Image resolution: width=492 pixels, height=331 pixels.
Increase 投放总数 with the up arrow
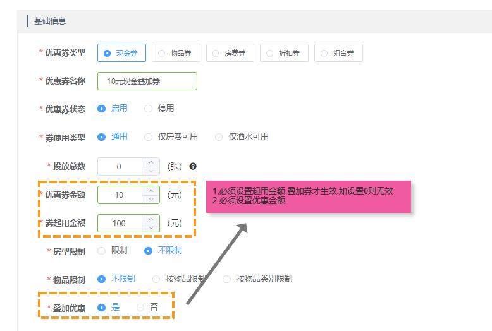coord(151,162)
